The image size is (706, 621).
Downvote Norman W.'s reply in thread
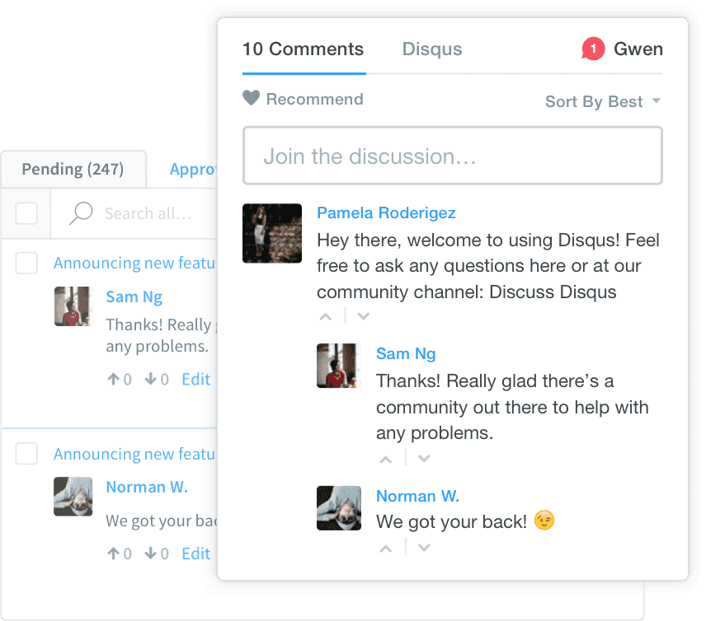click(423, 548)
